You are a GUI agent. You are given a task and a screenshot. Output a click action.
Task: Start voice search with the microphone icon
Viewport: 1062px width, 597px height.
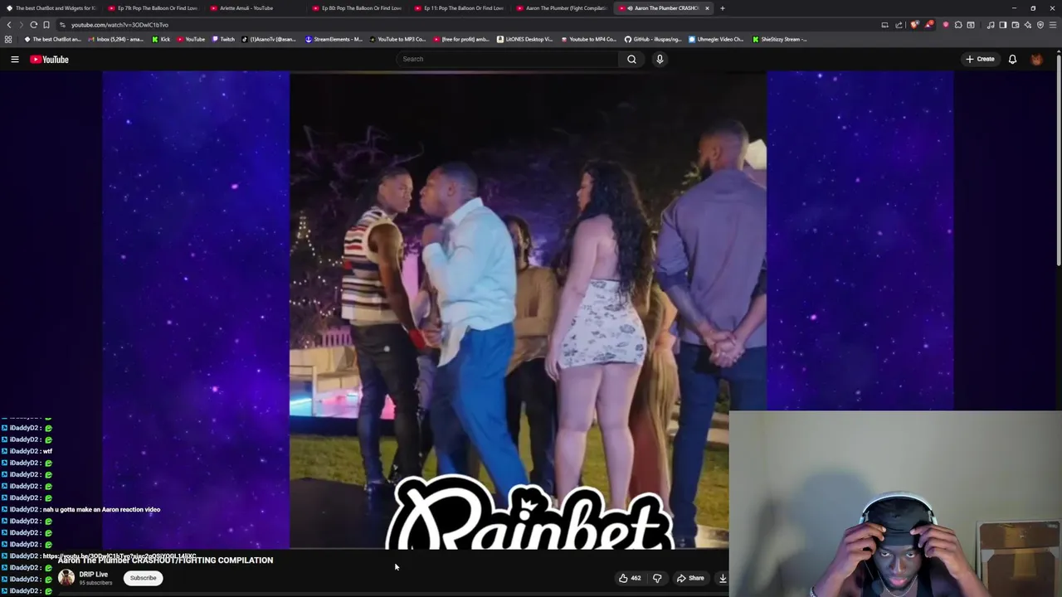tap(660, 59)
